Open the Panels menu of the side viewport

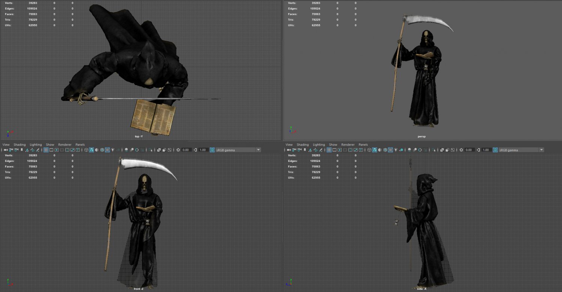point(363,144)
